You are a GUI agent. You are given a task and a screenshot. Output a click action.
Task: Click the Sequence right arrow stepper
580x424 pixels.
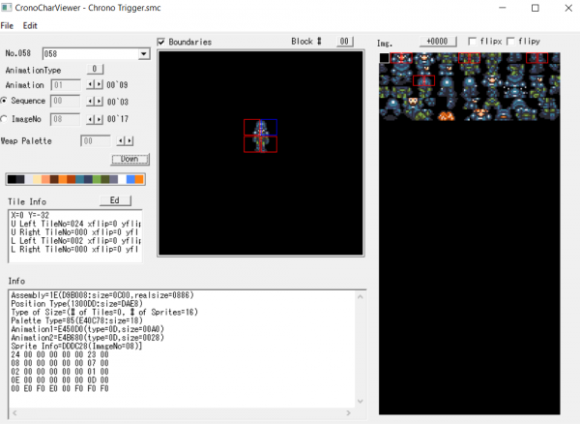click(99, 100)
